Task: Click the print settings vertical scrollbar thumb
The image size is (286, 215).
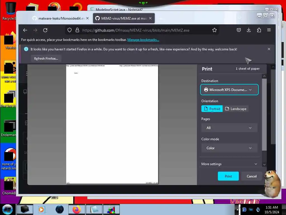Action: (264, 114)
